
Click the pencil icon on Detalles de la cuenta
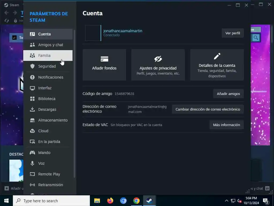click(x=217, y=56)
